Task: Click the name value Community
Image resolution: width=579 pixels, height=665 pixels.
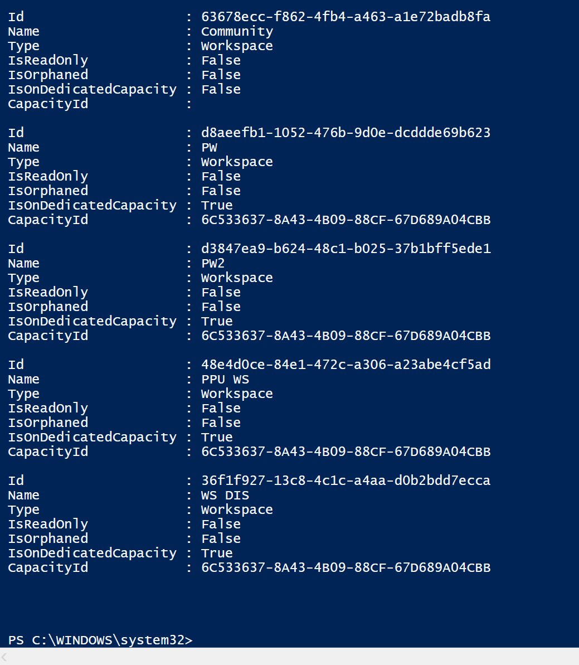Action: [x=237, y=31]
